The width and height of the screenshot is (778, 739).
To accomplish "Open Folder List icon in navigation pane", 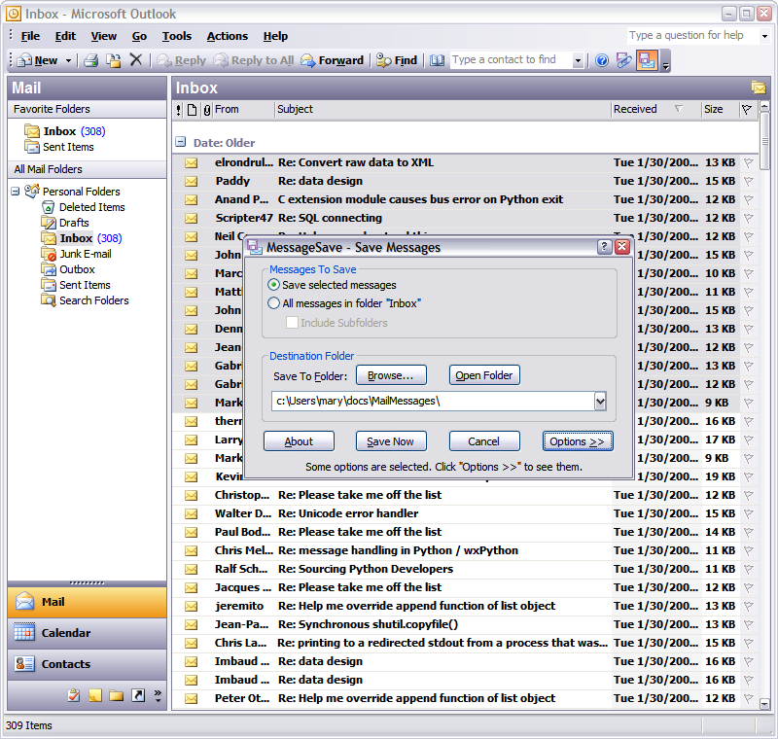I will [117, 695].
